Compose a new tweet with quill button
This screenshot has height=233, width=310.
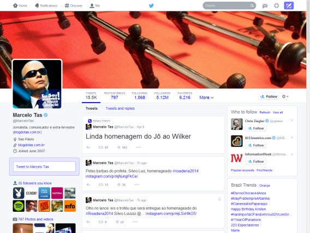(289, 5)
